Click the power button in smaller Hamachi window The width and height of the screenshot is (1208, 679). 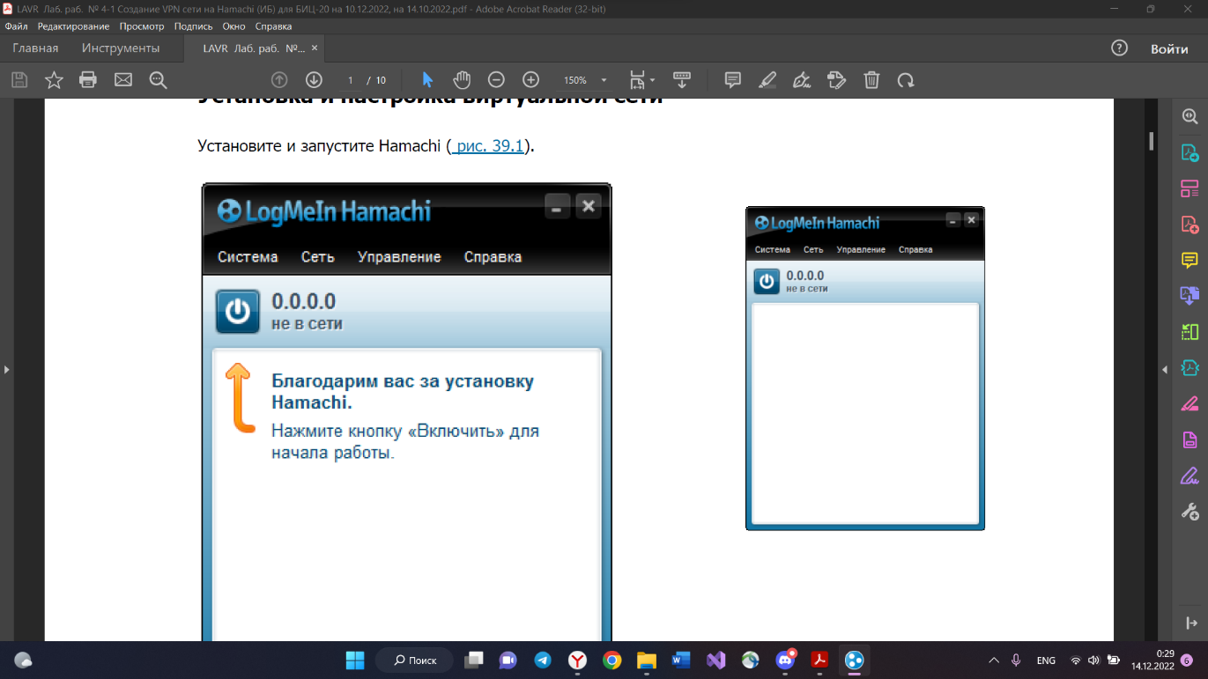point(767,281)
